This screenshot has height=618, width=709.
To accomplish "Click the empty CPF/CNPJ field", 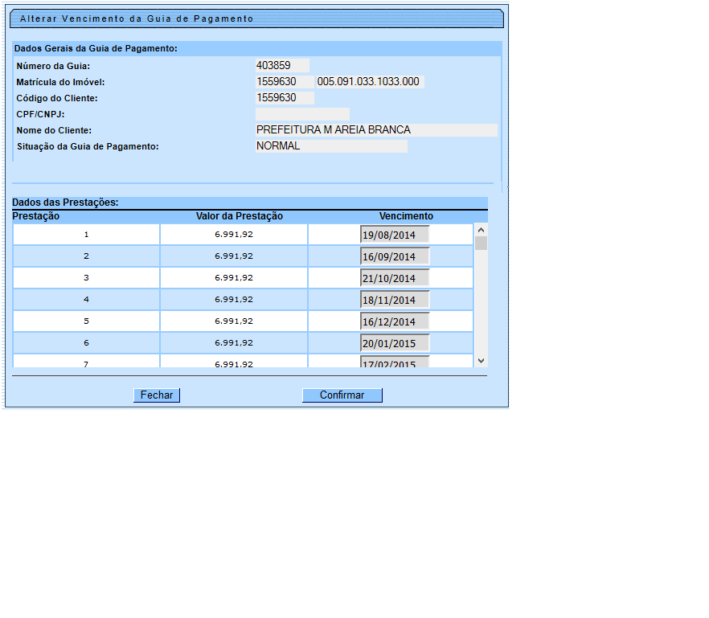I will [302, 114].
